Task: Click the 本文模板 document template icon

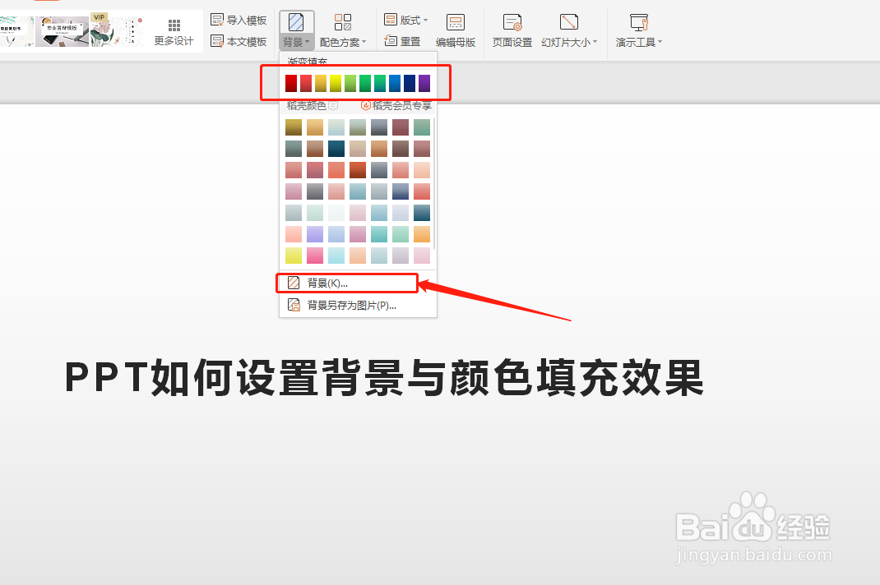Action: 238,40
